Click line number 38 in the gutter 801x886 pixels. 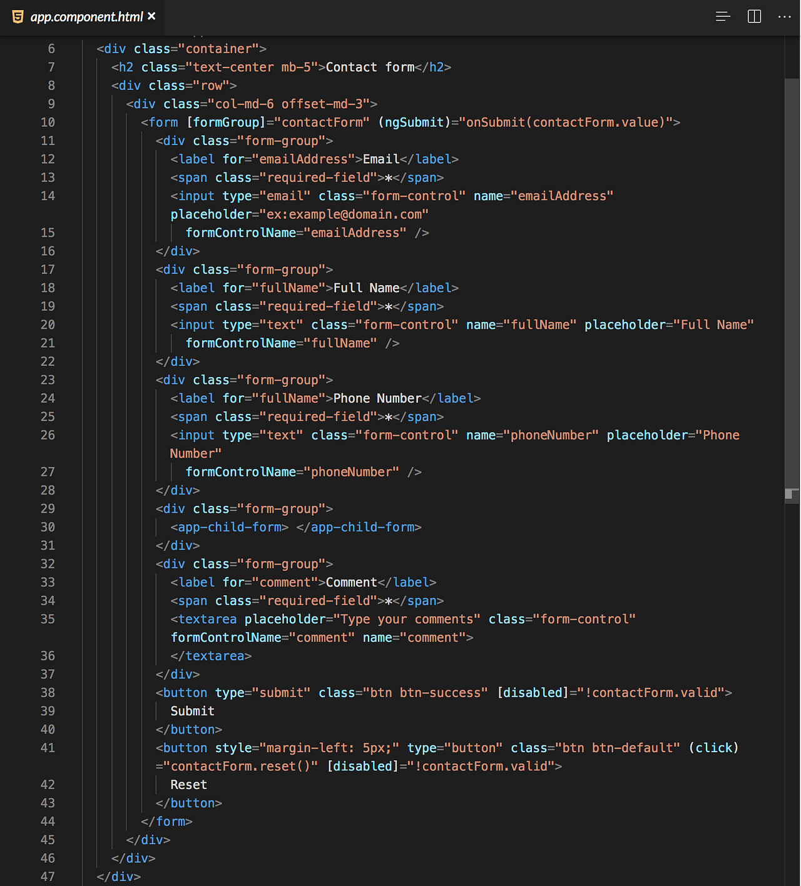48,692
